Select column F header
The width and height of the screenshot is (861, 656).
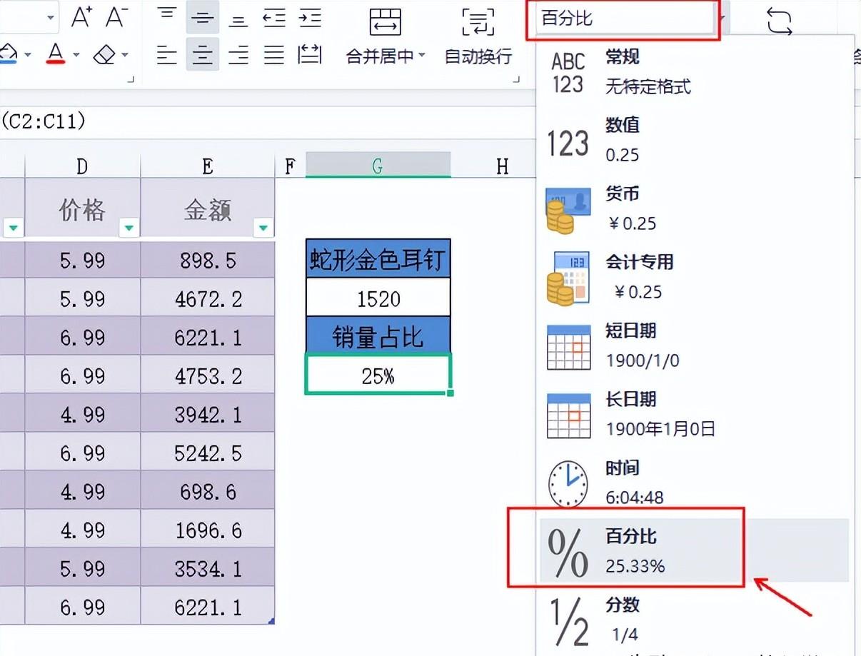click(x=290, y=166)
